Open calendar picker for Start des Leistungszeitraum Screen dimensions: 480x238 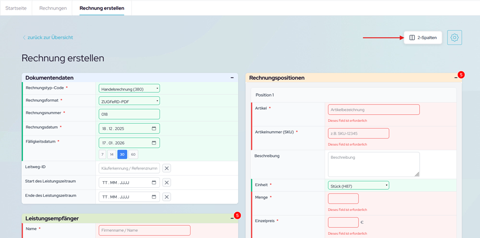pos(154,183)
